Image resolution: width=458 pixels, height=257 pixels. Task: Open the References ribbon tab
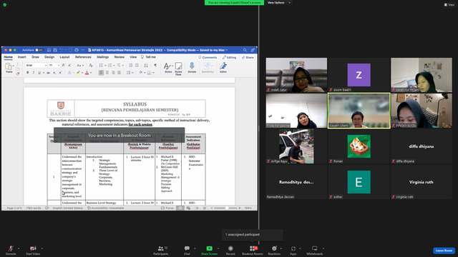point(83,57)
